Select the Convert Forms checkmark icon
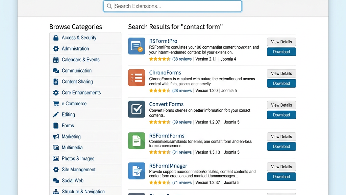Image resolution: width=346 pixels, height=195 pixels. pos(136,109)
